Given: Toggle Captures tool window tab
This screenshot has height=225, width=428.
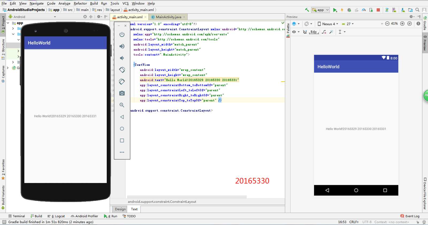Looking at the screenshot, I should [3, 74].
